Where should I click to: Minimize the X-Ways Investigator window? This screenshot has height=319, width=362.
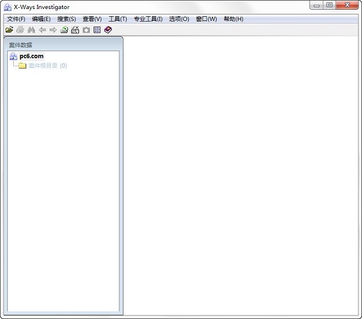tap(317, 5)
